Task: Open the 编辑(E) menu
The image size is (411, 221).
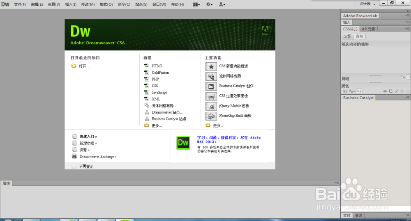Action: click(x=37, y=5)
